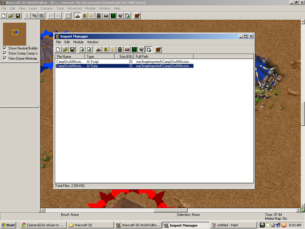305x229 pixels.
Task: Click New Map icon in main toolbar
Action: (x=4, y=16)
